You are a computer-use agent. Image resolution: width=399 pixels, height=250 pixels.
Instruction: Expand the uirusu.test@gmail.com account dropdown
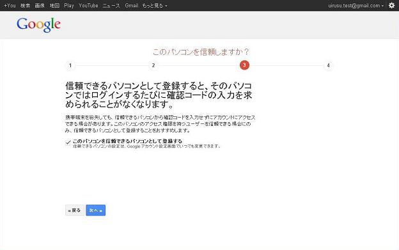click(356, 5)
